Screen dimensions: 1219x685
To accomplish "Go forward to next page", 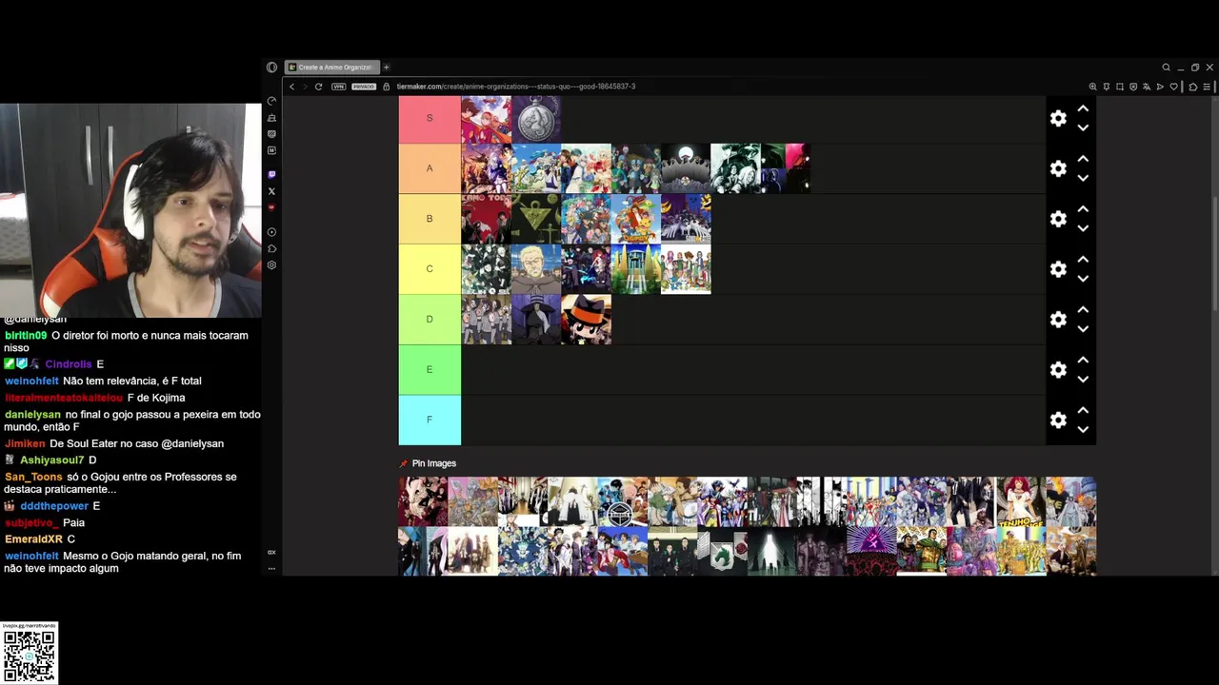I will [305, 87].
